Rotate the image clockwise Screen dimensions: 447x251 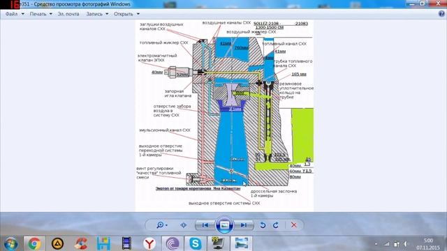276,225
